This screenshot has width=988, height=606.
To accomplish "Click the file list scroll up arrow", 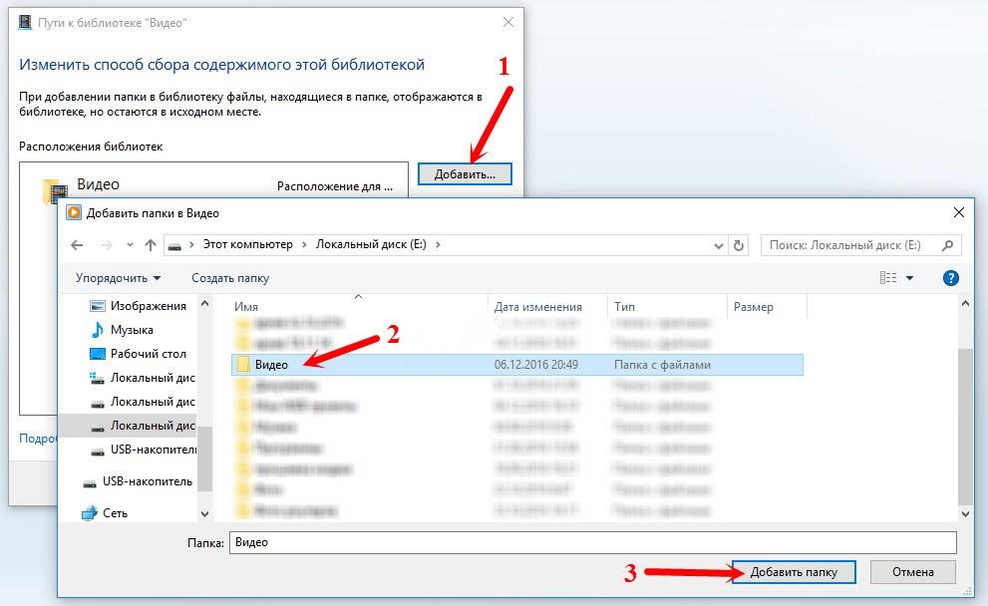I will pyautogui.click(x=965, y=304).
